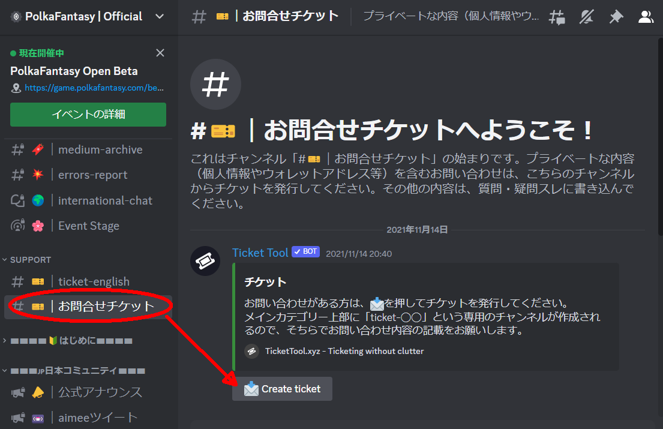This screenshot has height=429, width=663.
Task: Click the channel name お問合せチケット in header
Action: coord(290,16)
